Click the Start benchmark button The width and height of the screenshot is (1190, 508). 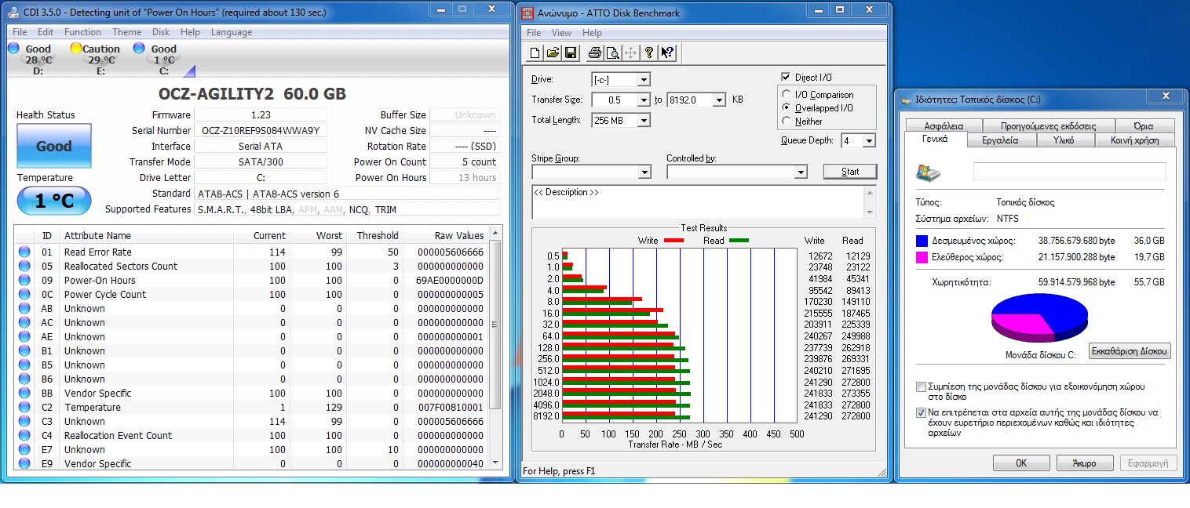850,172
